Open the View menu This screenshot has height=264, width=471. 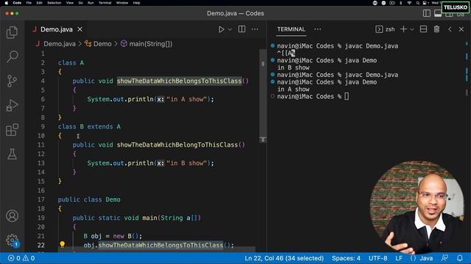[x=70, y=3]
